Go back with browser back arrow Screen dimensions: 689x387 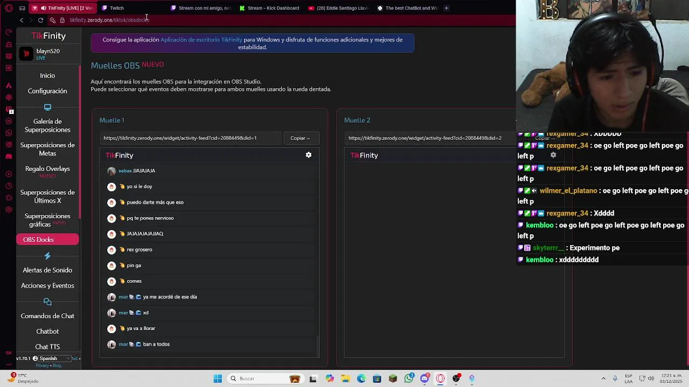22,20
